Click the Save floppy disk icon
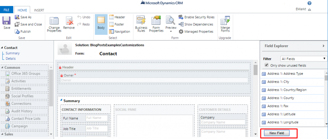The height and width of the screenshot is (139, 328). point(6,21)
